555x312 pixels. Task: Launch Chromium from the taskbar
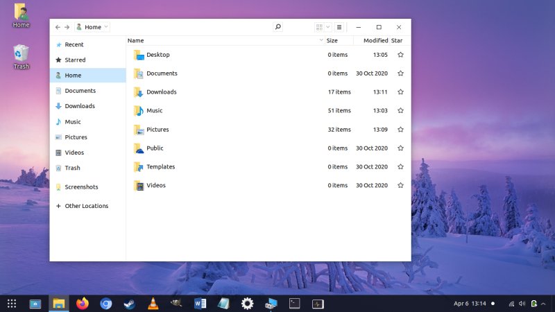coord(106,304)
